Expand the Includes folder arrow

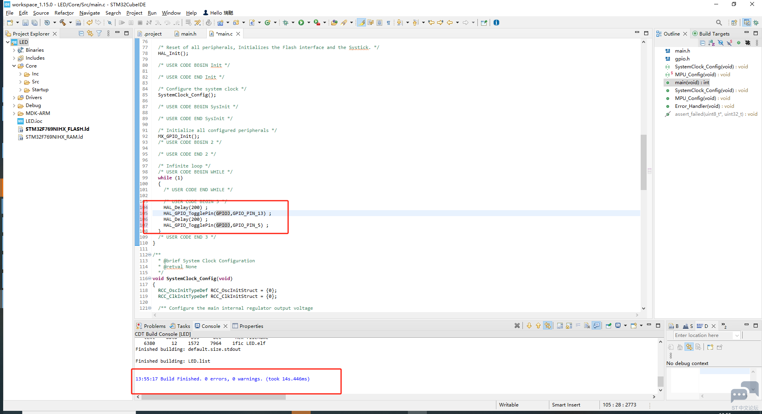point(14,58)
